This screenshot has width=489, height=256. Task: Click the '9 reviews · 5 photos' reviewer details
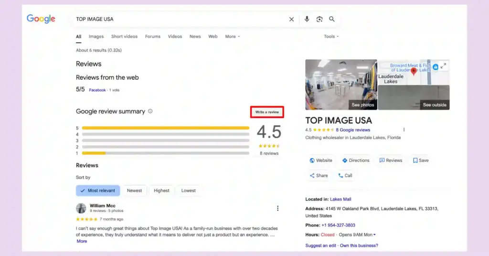tap(106, 211)
